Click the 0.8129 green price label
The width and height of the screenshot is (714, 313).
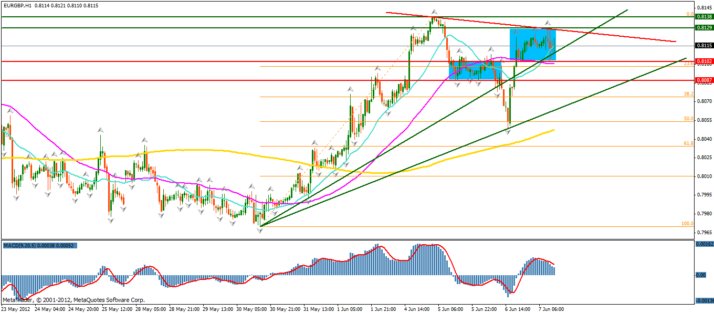[x=703, y=27]
